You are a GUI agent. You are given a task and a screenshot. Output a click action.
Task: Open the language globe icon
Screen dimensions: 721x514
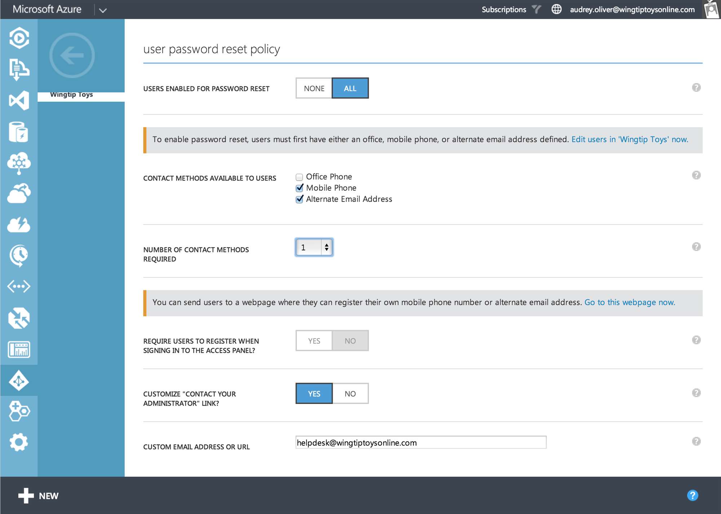pyautogui.click(x=557, y=9)
